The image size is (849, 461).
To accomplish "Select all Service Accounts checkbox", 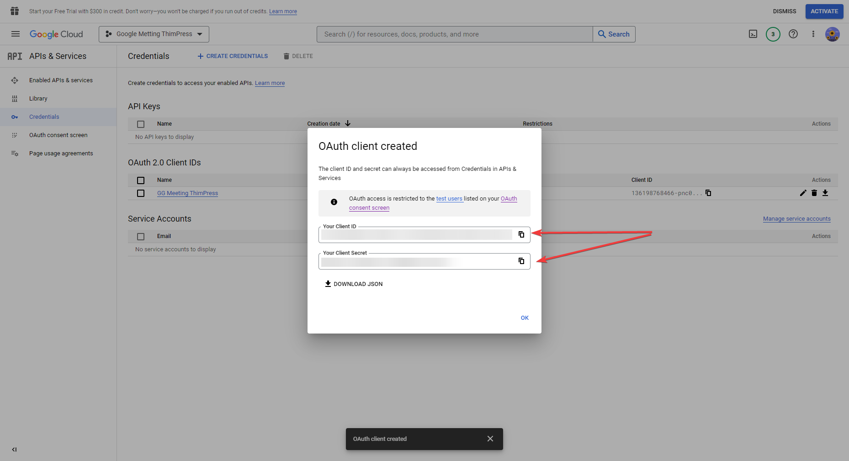I will pyautogui.click(x=141, y=237).
